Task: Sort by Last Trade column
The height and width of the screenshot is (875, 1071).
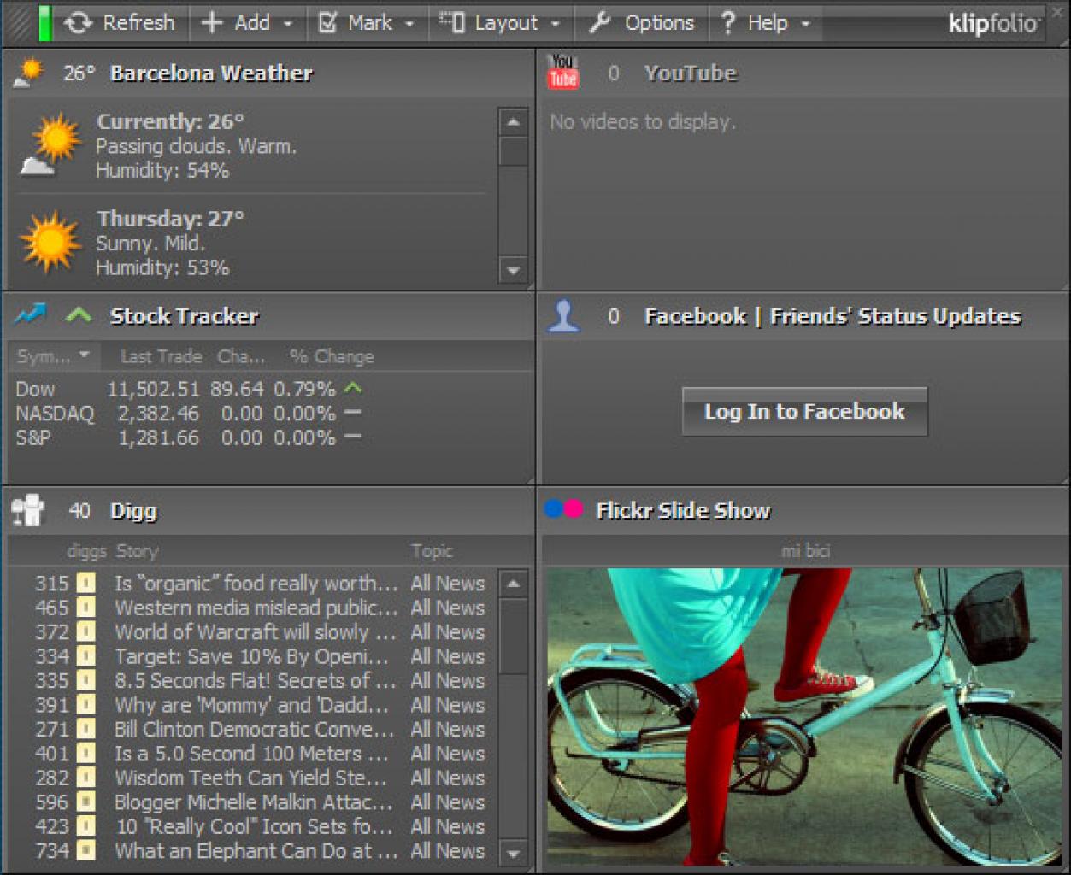Action: (161, 356)
